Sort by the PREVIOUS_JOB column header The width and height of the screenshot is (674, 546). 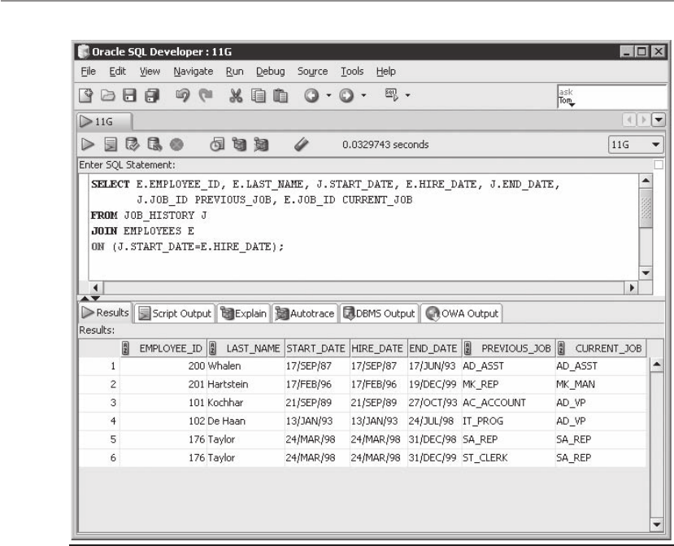508,348
